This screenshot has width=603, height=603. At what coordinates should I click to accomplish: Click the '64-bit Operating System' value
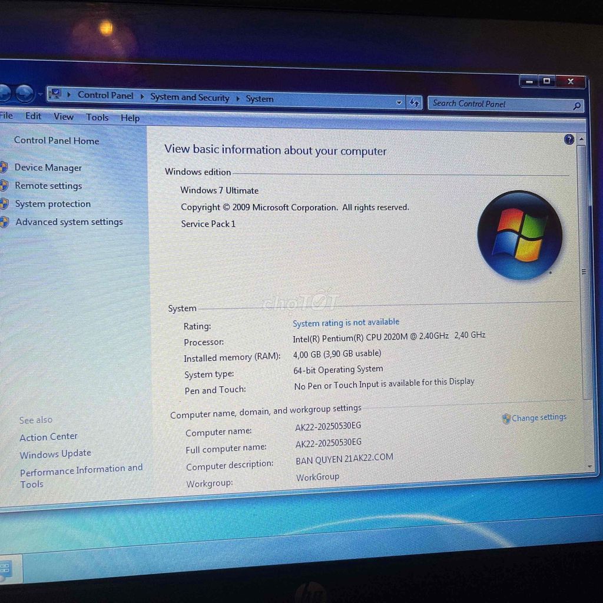[x=338, y=370]
